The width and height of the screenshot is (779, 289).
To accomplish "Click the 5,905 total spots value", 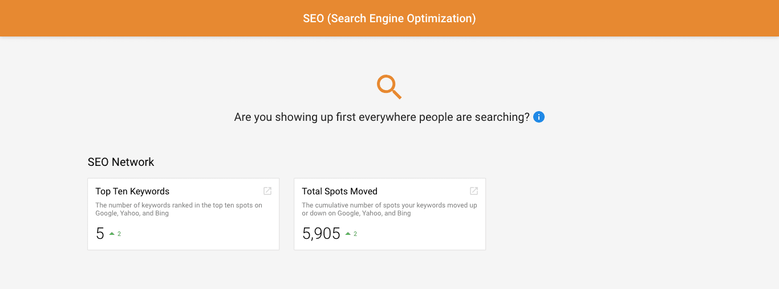I will (321, 234).
